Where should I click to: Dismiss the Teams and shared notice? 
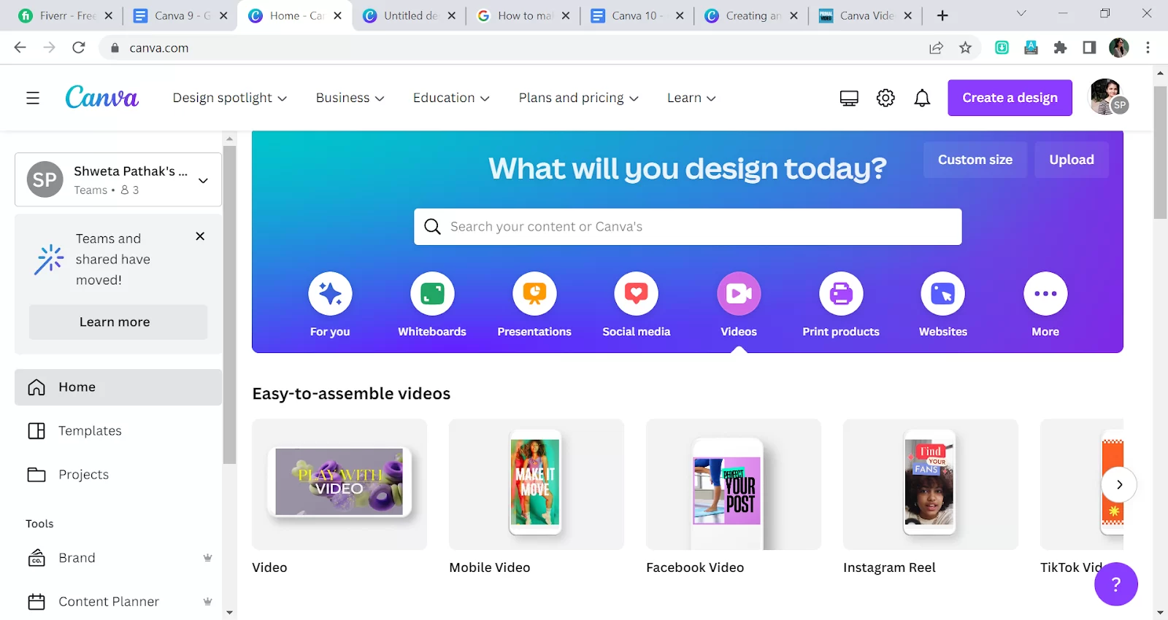pyautogui.click(x=200, y=236)
